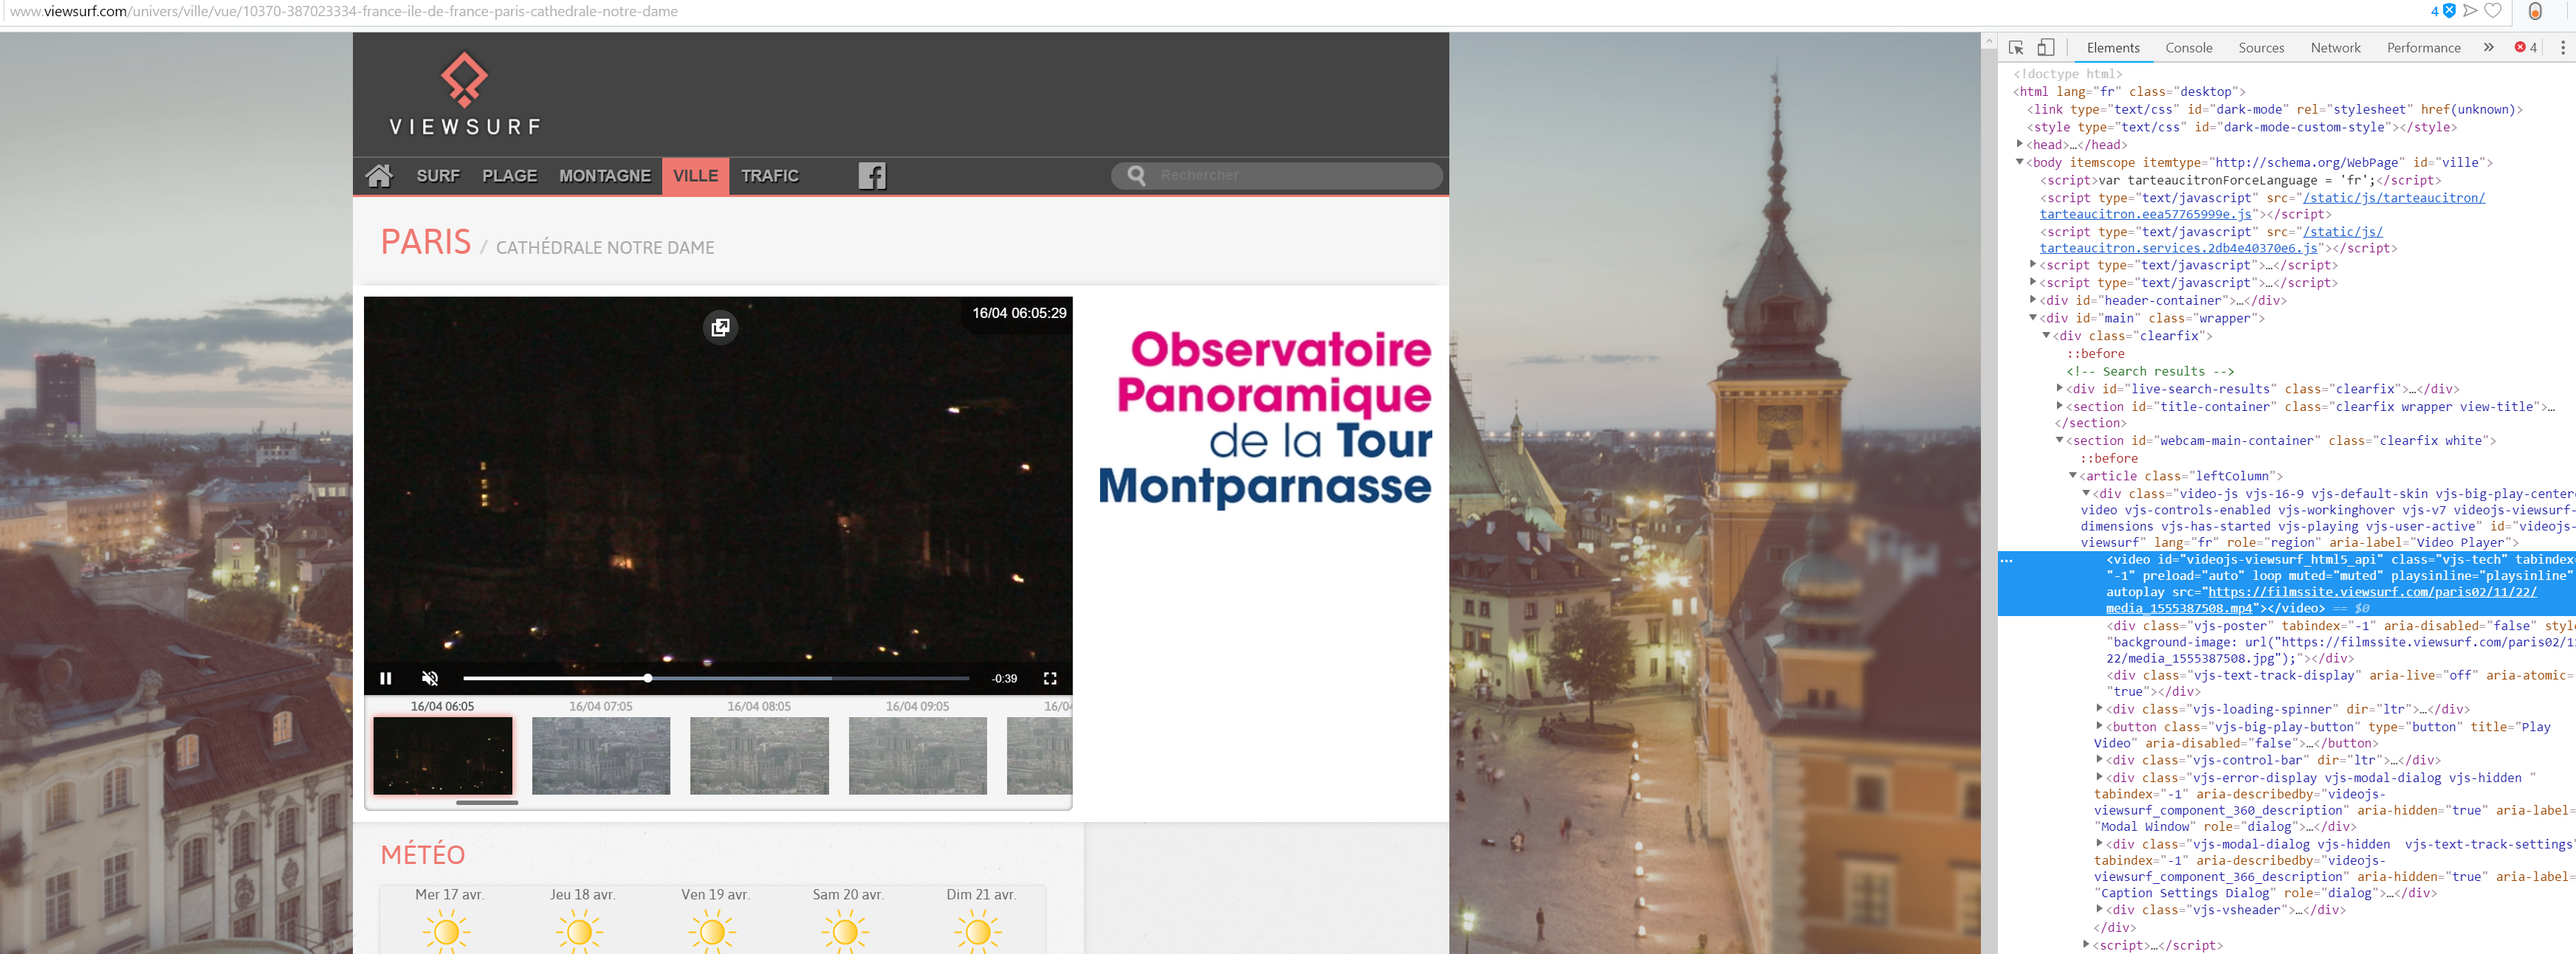Open the ellipsis marker beside selected video node
Screen dimensions: 2576x954
coord(2006,561)
